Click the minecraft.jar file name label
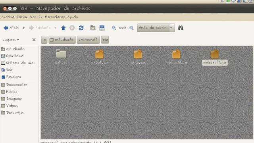This screenshot has height=143, width=254. coord(215,63)
